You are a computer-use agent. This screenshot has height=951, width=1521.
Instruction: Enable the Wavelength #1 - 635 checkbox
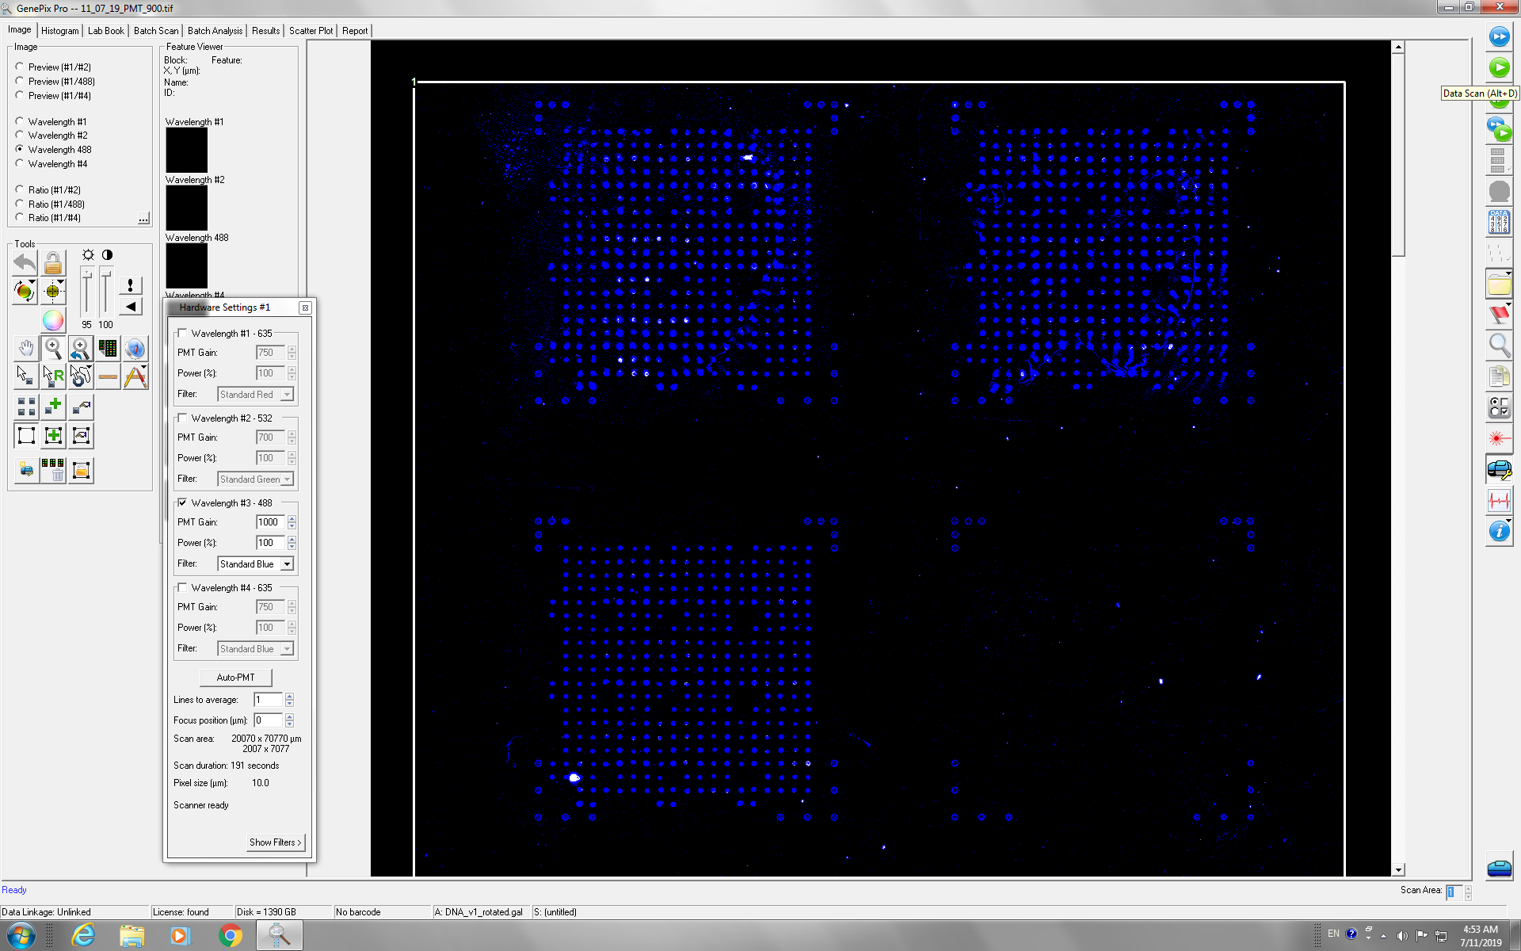[183, 333]
